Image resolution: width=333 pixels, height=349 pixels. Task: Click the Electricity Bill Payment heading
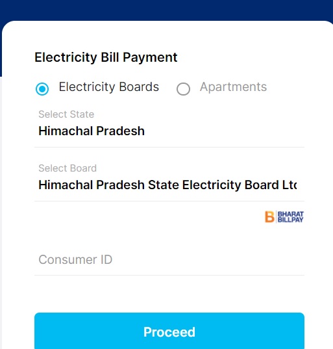[x=106, y=57]
